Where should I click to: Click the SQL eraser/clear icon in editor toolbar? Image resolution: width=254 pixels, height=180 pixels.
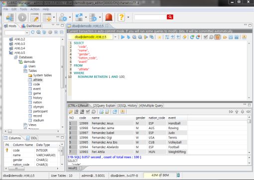point(184,37)
